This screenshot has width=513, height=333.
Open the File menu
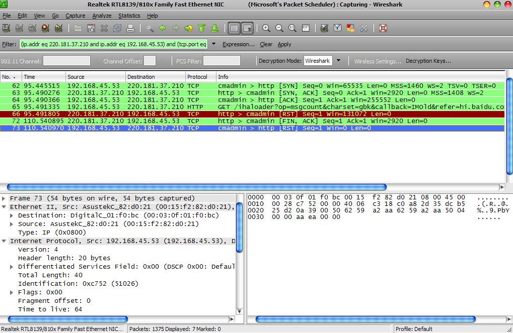7,16
